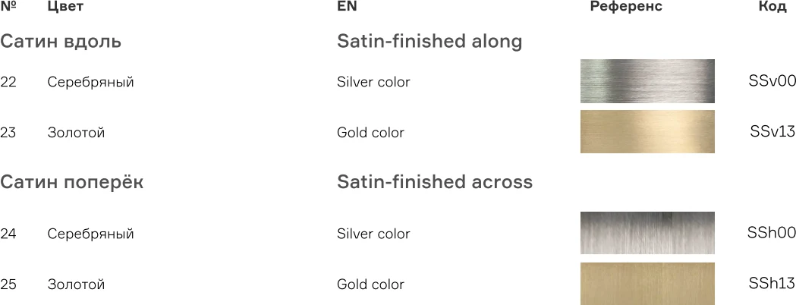The image size is (796, 305).
Task: Click the Сатин вдоль section heading
Action: pyautogui.click(x=61, y=41)
